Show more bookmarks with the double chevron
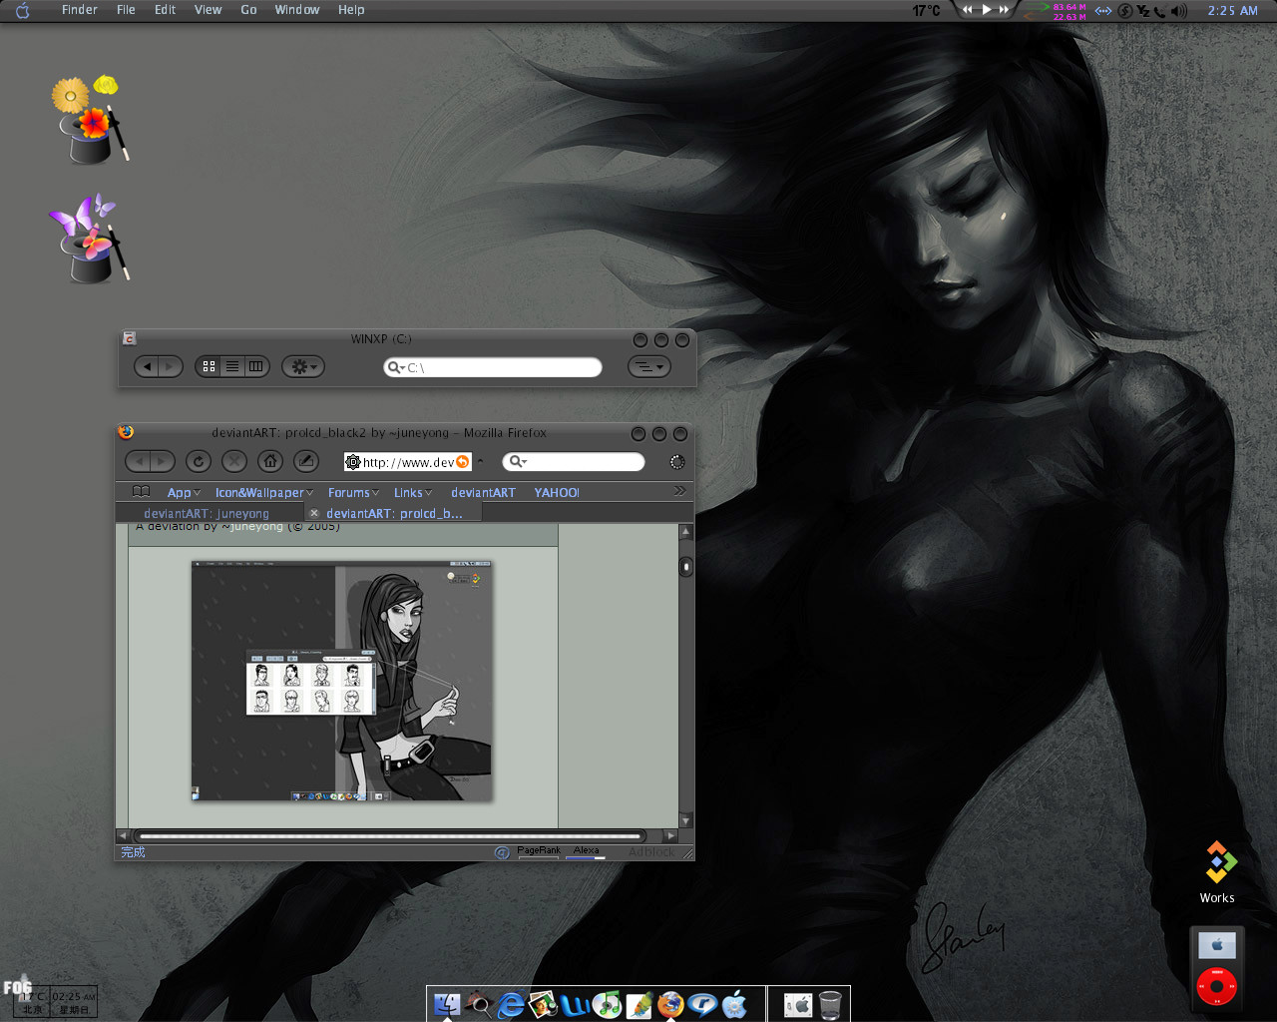The width and height of the screenshot is (1277, 1022). tap(679, 491)
